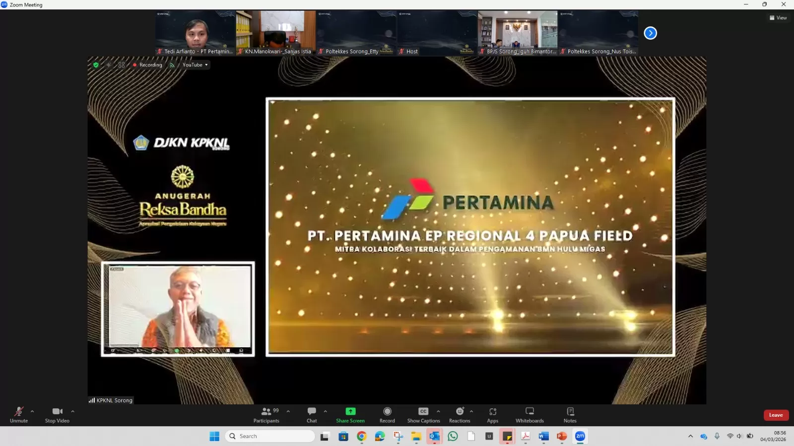This screenshot has height=446, width=794.
Task: Select the Host participant tile
Action: click(x=437, y=33)
